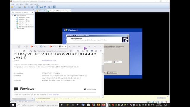Click the Windows taskbar search box

point(38,105)
